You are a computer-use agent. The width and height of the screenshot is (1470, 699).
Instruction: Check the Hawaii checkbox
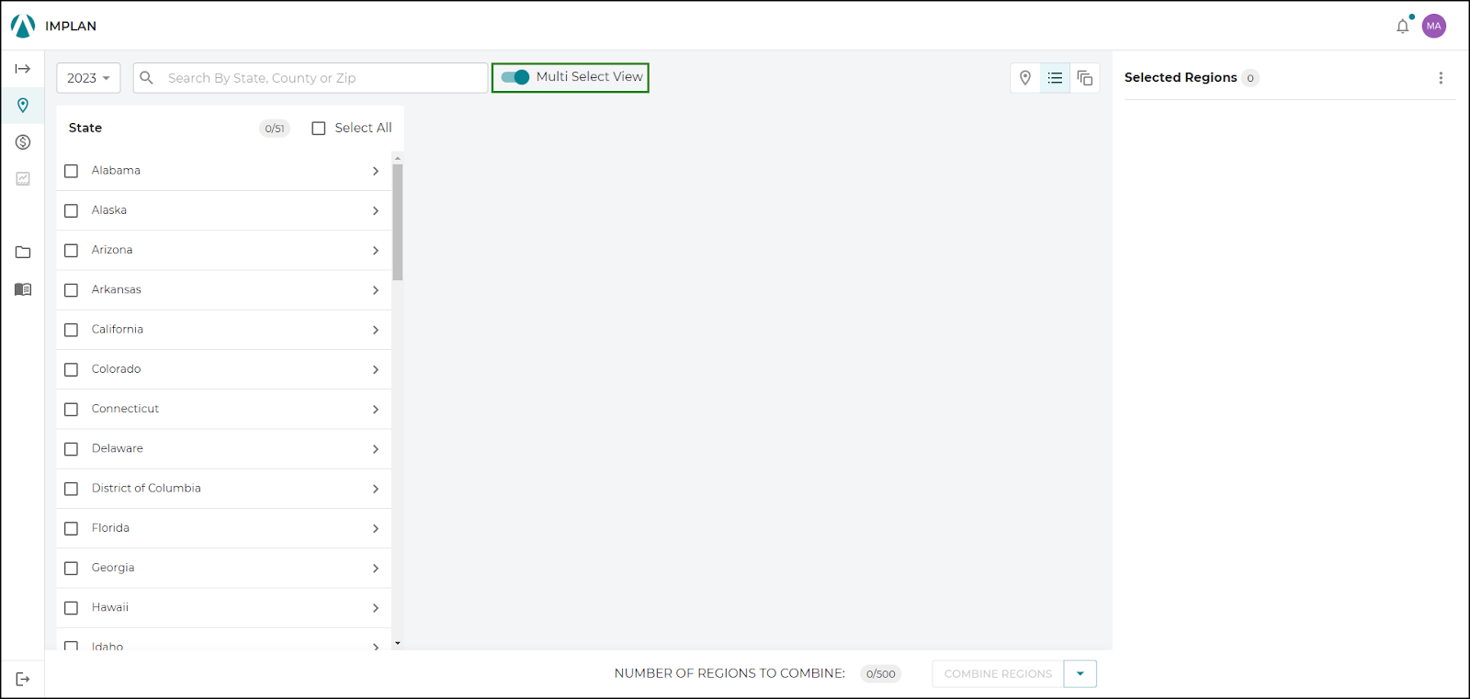(71, 608)
